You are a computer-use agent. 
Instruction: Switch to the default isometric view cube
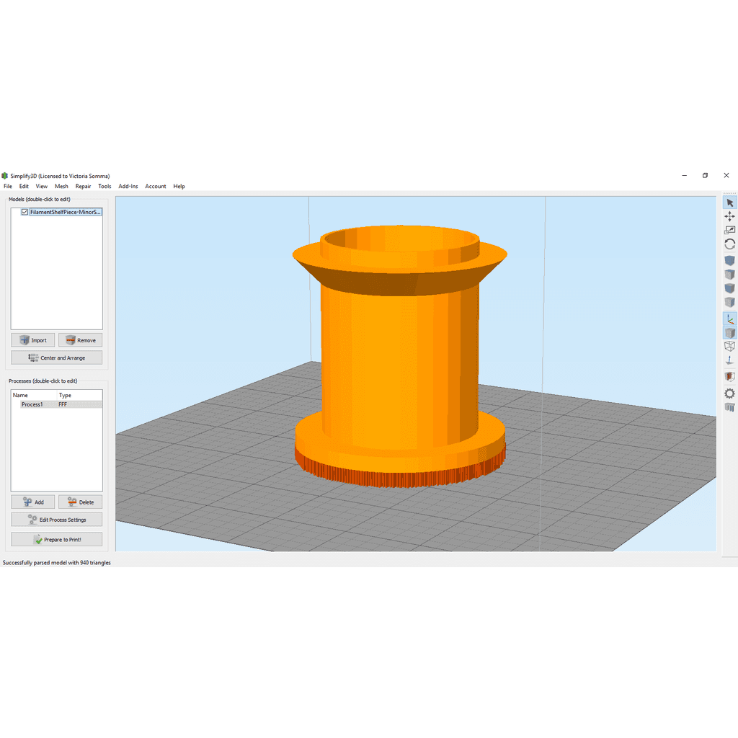(729, 260)
